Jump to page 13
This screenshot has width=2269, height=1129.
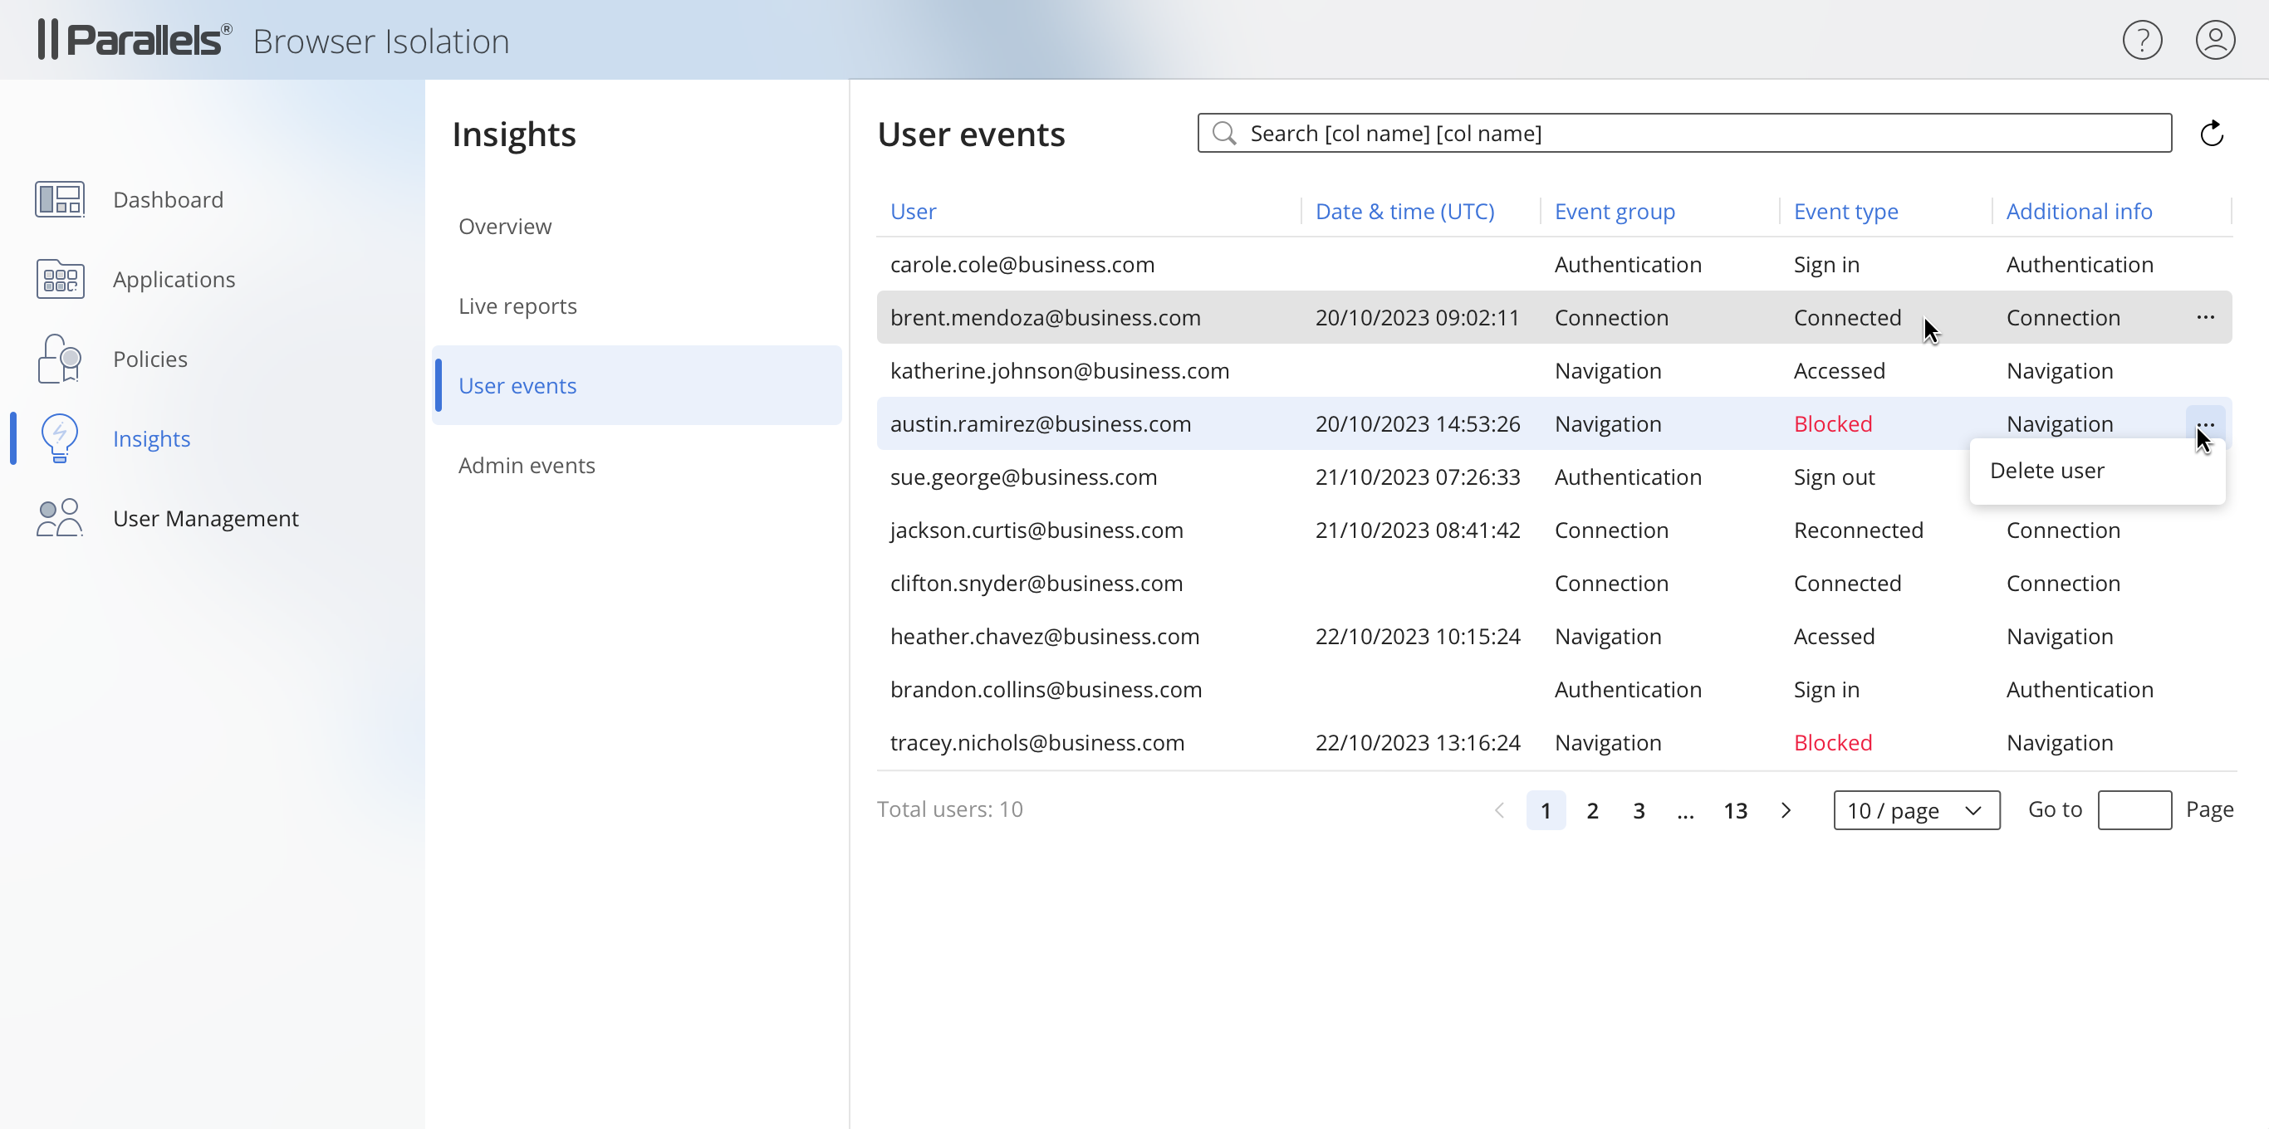[x=1734, y=810]
